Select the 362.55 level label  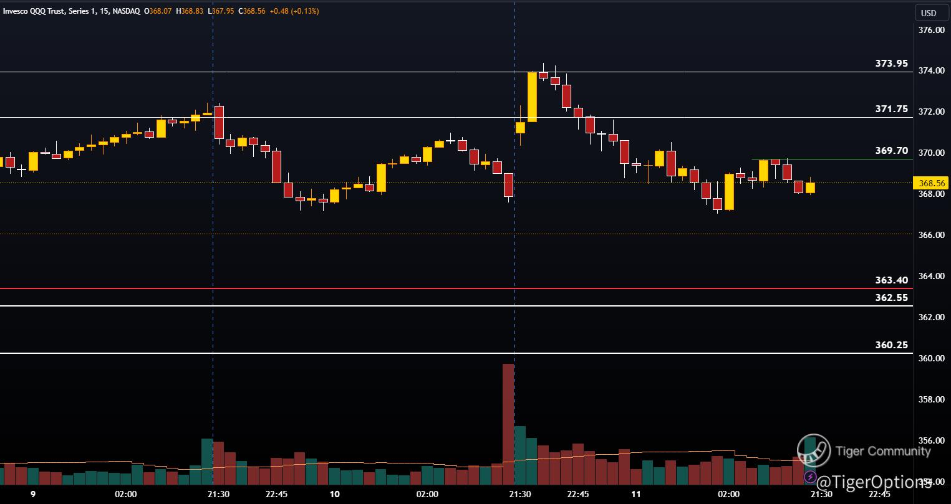[x=892, y=298]
